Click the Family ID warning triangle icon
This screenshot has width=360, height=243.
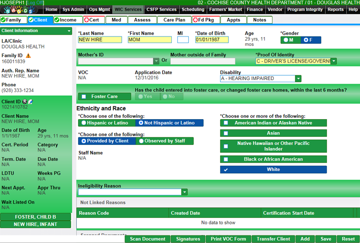tap(29, 56)
